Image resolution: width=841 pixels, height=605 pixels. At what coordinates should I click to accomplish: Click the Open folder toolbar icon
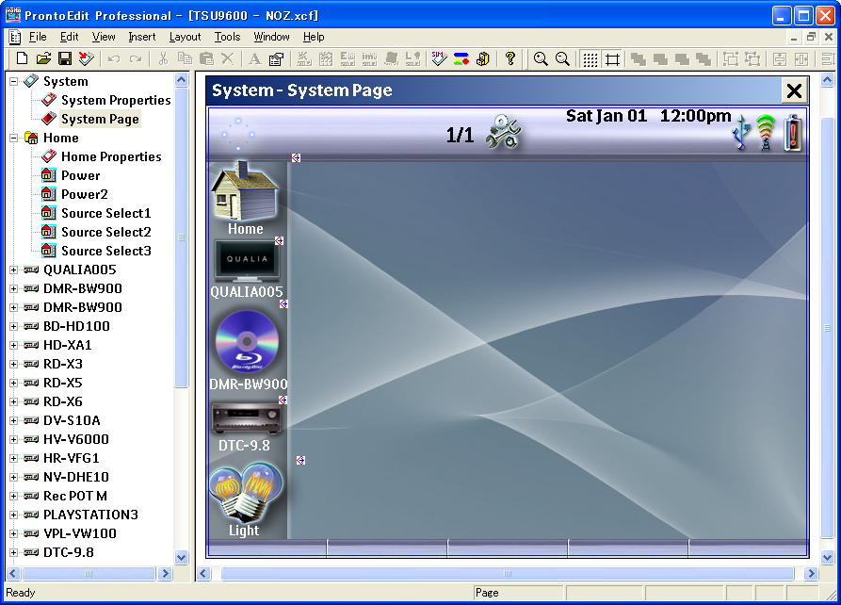click(x=43, y=59)
